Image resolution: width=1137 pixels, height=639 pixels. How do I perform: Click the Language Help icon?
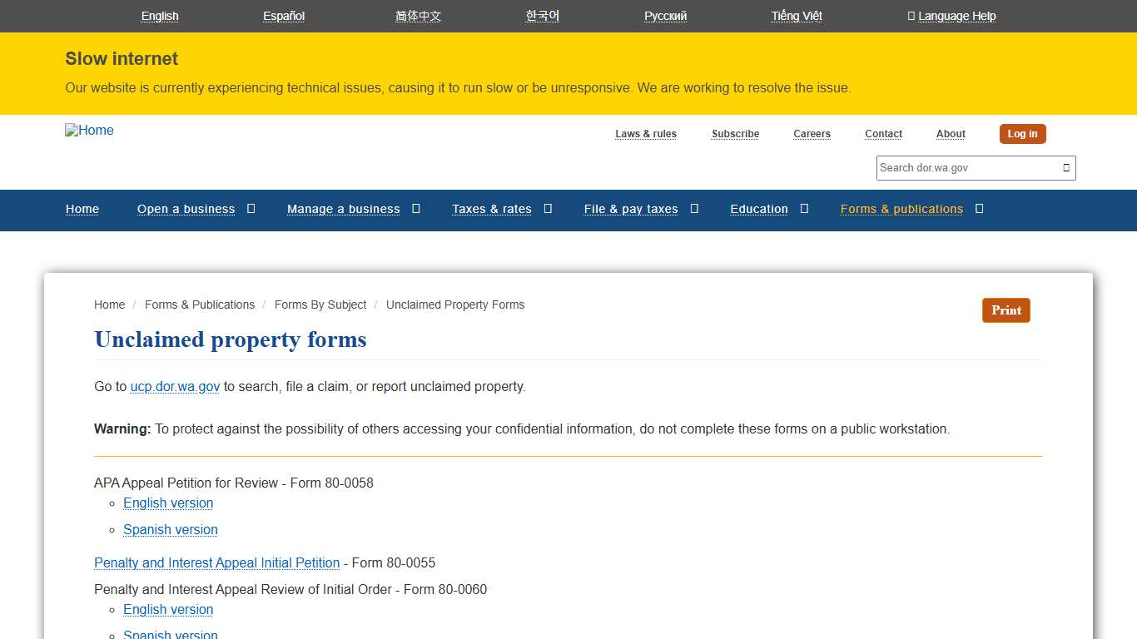coord(911,16)
